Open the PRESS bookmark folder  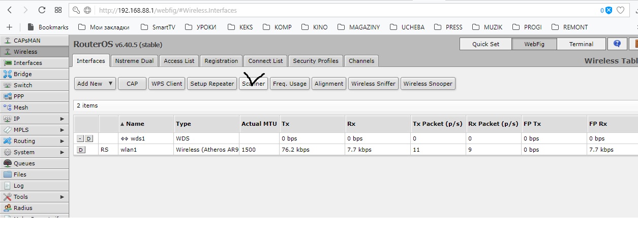tap(448, 27)
